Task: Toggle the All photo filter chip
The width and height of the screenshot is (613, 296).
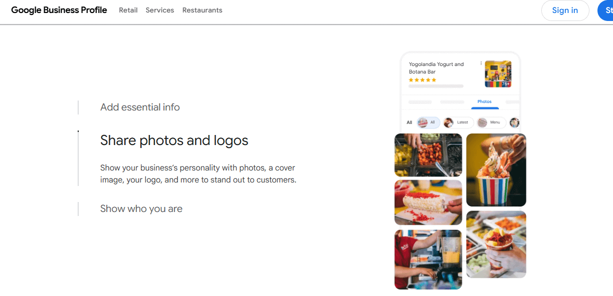Action: pos(428,122)
